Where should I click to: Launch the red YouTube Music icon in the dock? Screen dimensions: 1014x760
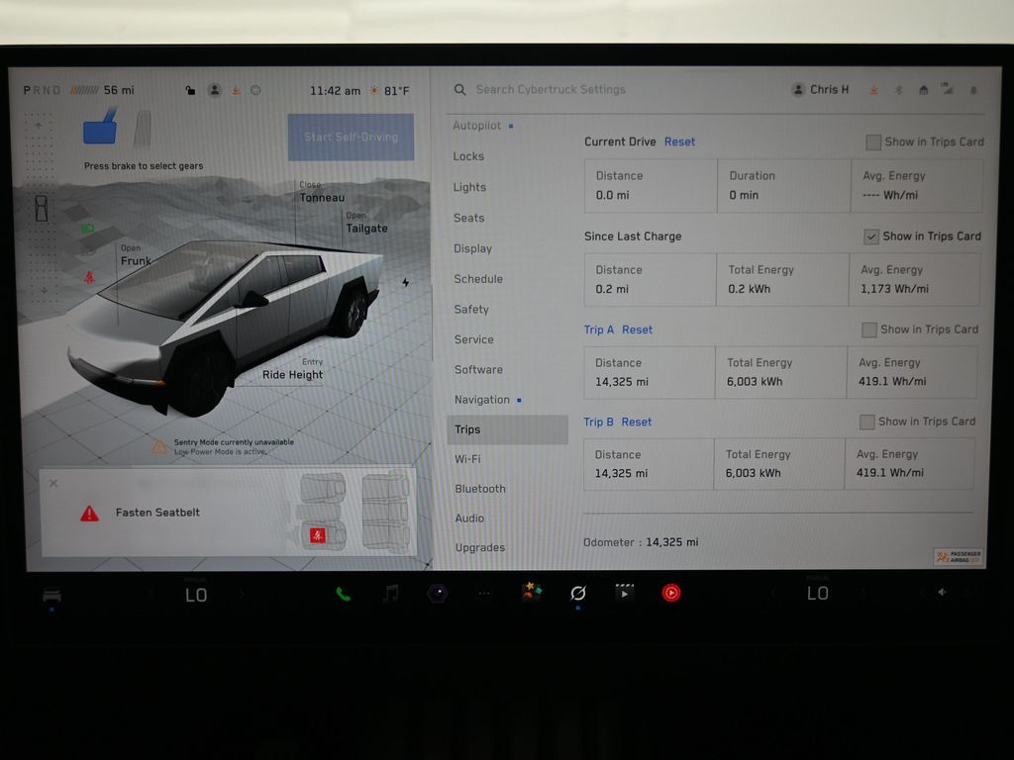click(x=671, y=593)
